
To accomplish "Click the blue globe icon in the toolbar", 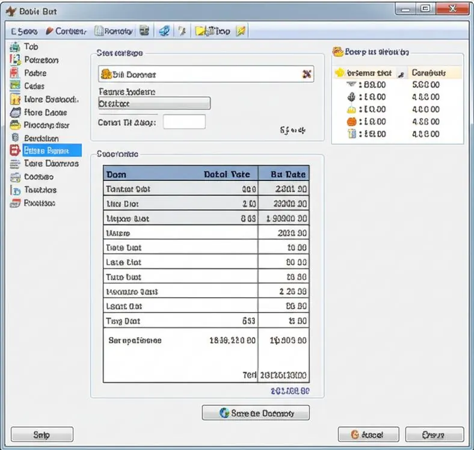I will coord(164,31).
